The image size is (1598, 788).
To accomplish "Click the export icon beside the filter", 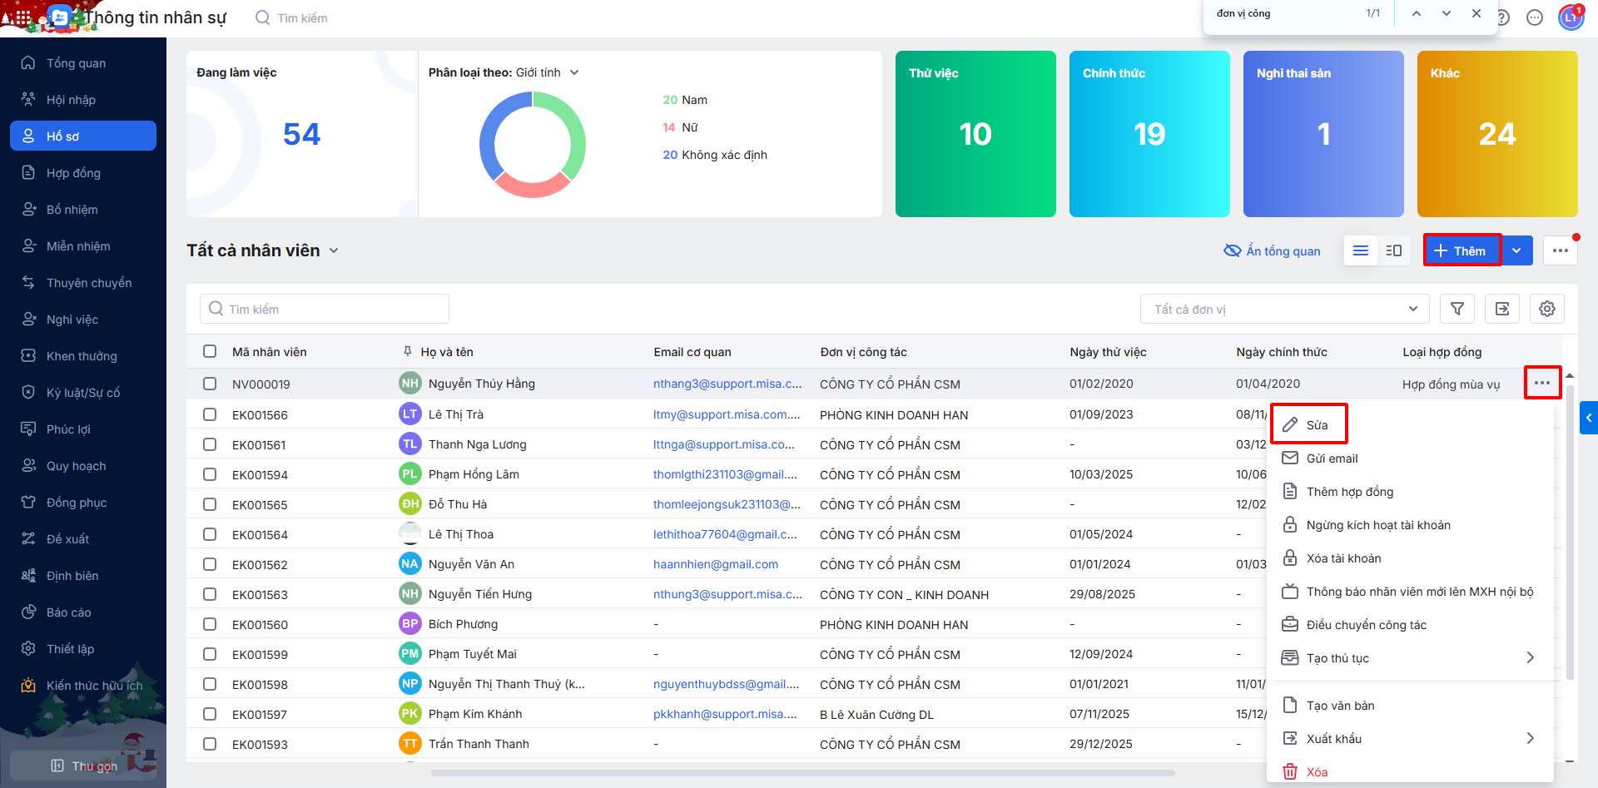I will (x=1501, y=309).
